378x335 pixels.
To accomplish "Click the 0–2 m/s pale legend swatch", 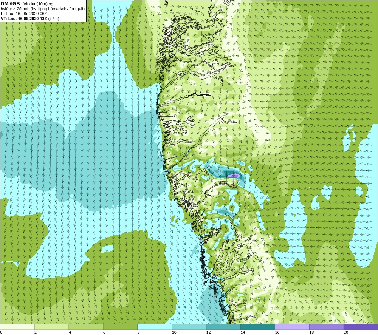I will pos(17,327).
